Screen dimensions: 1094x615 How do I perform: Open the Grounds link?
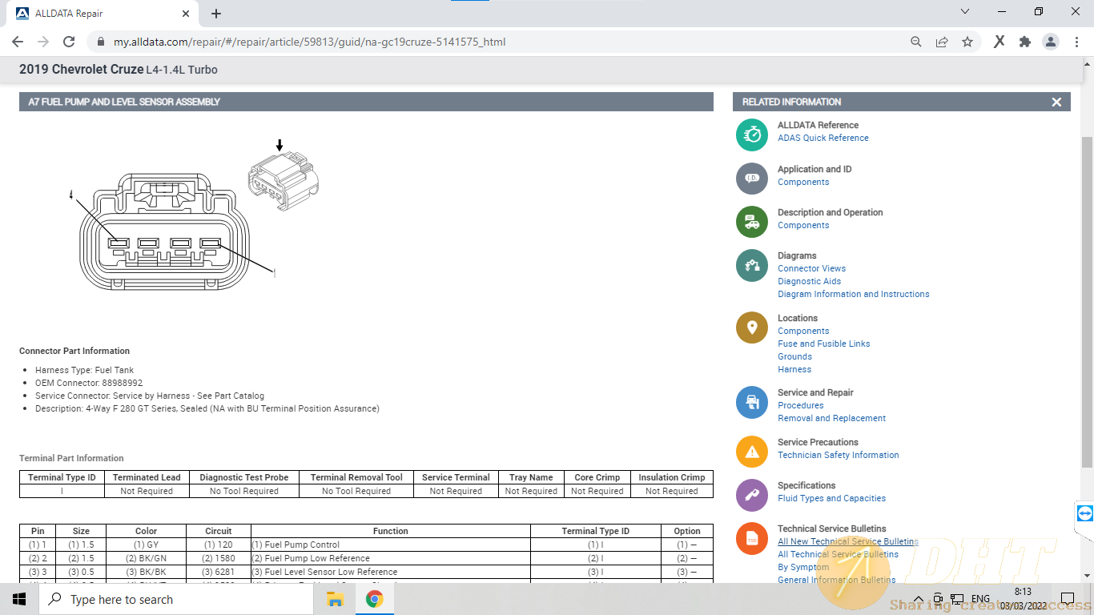point(794,356)
